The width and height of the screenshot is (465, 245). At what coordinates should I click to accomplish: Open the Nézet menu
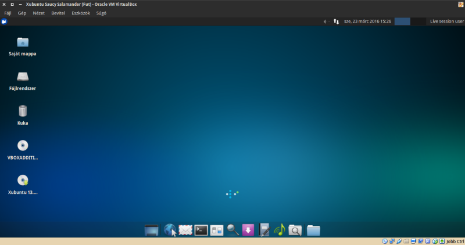pos(38,13)
